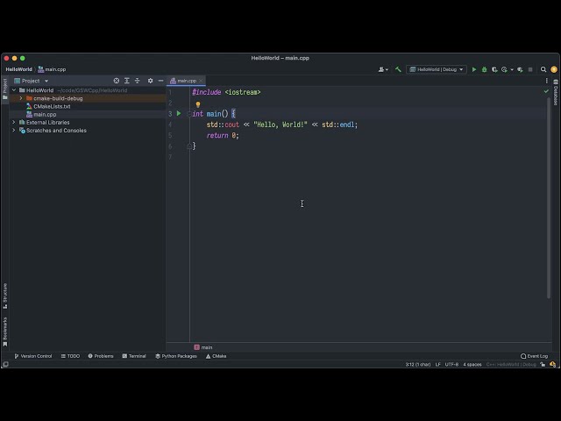Click Expand All icon in Project panel
This screenshot has width=561, height=421.
126,81
